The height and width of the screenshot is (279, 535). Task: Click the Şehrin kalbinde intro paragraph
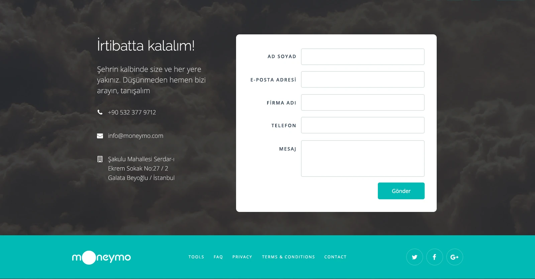[151, 80]
